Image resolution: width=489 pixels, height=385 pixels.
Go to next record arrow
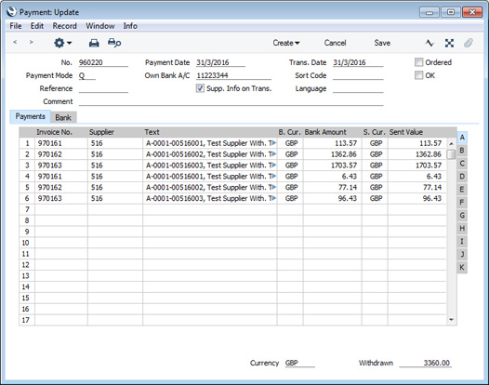31,42
